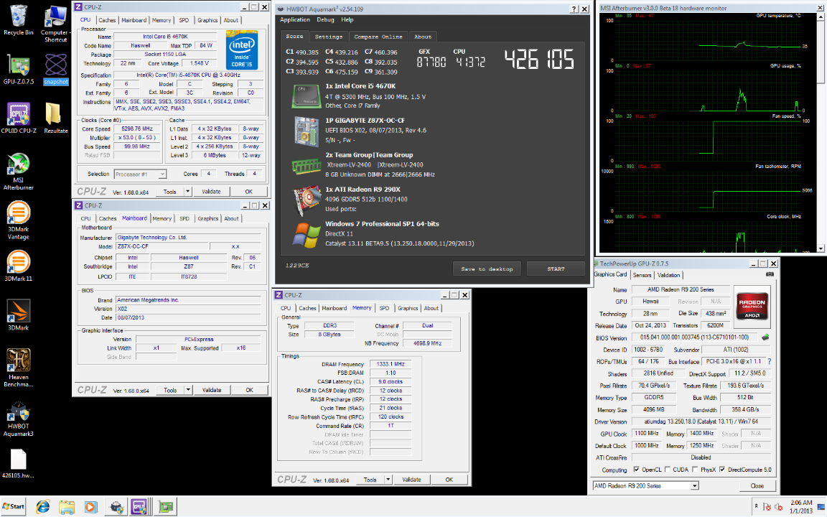The height and width of the screenshot is (517, 827).
Task: Toggle the OpenCL checkbox in GPU-Z
Action: (x=637, y=470)
